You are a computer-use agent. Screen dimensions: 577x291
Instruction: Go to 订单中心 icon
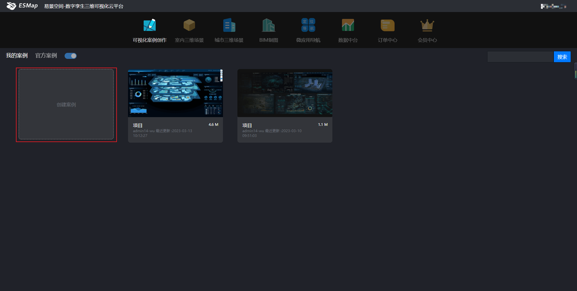point(387,25)
